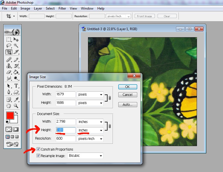Image resolution: width=223 pixels, height=172 pixels.
Task: Select the Dodge tool
Action: point(16,78)
